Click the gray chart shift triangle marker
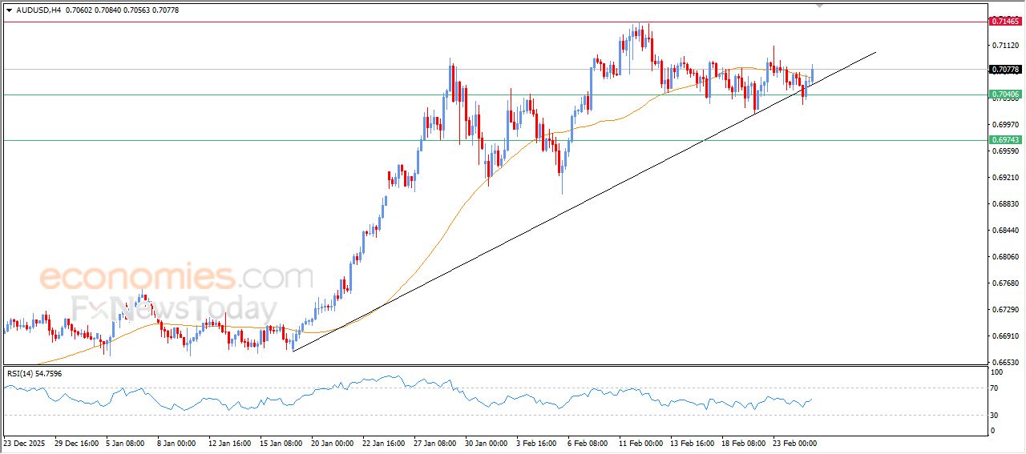This screenshot has width=1026, height=454. pyautogui.click(x=819, y=5)
